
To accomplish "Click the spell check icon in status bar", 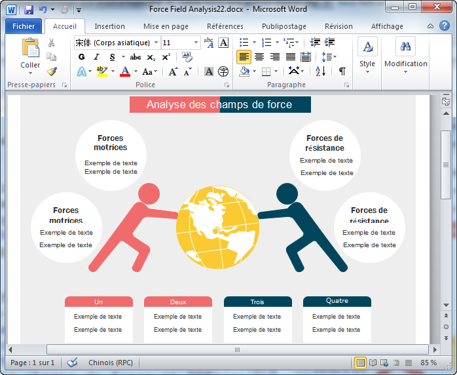I will pyautogui.click(x=72, y=363).
